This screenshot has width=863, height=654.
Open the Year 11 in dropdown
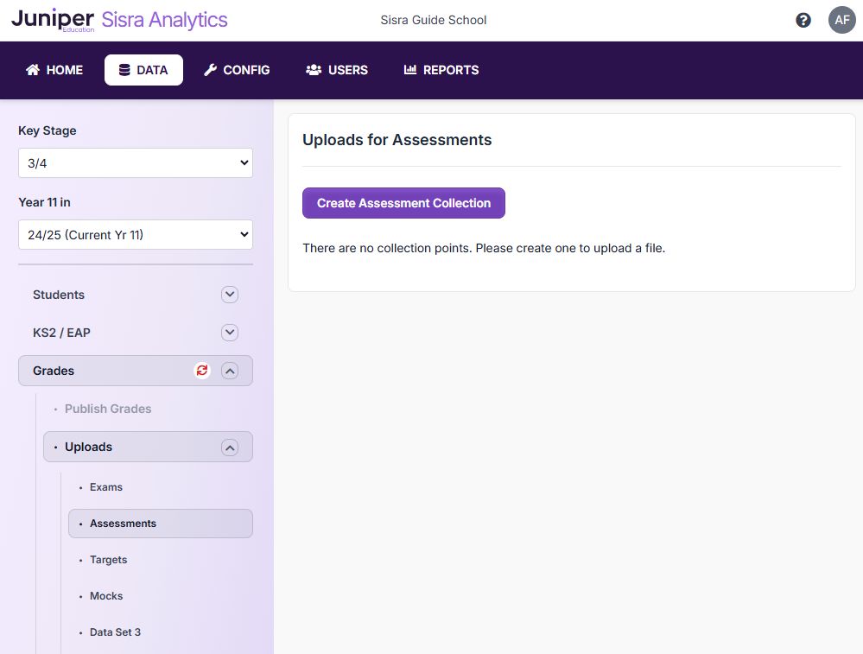click(135, 234)
